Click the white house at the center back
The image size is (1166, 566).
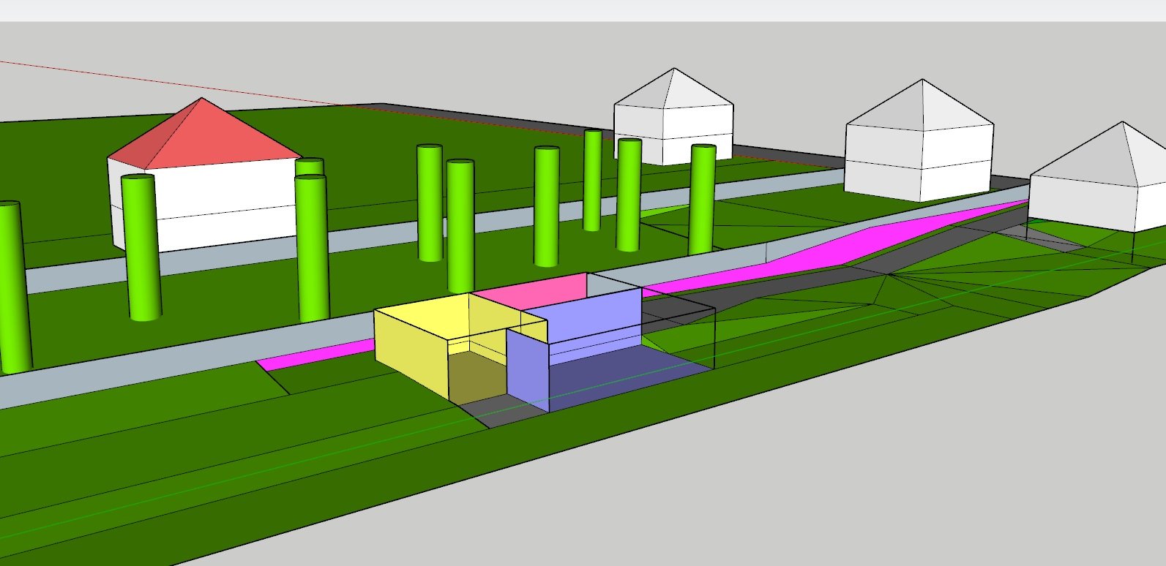tap(673, 117)
